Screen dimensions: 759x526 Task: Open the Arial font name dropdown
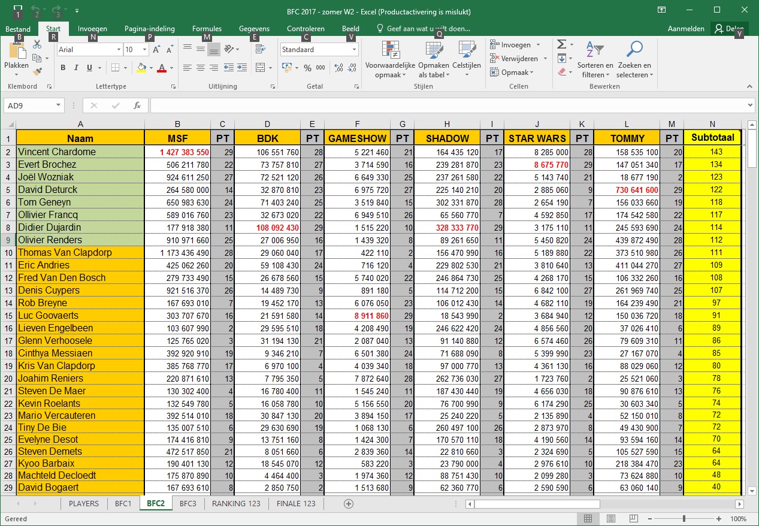tap(117, 50)
